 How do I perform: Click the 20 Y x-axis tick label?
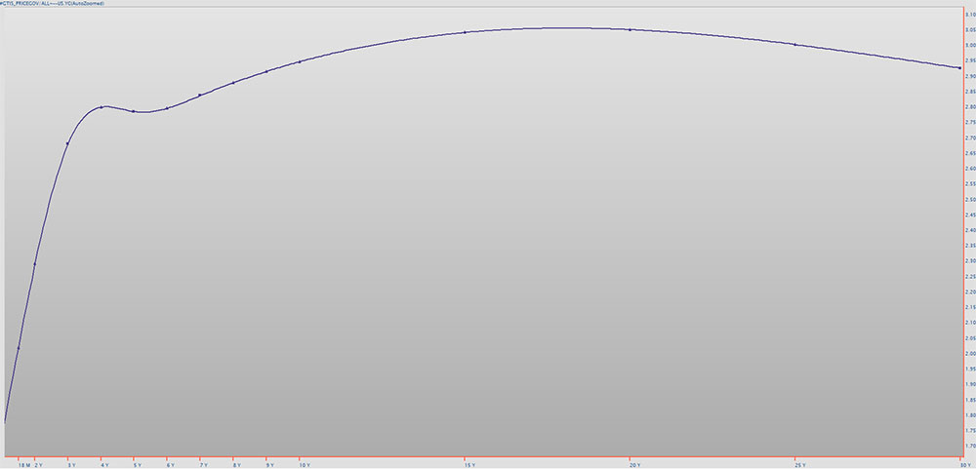point(634,466)
